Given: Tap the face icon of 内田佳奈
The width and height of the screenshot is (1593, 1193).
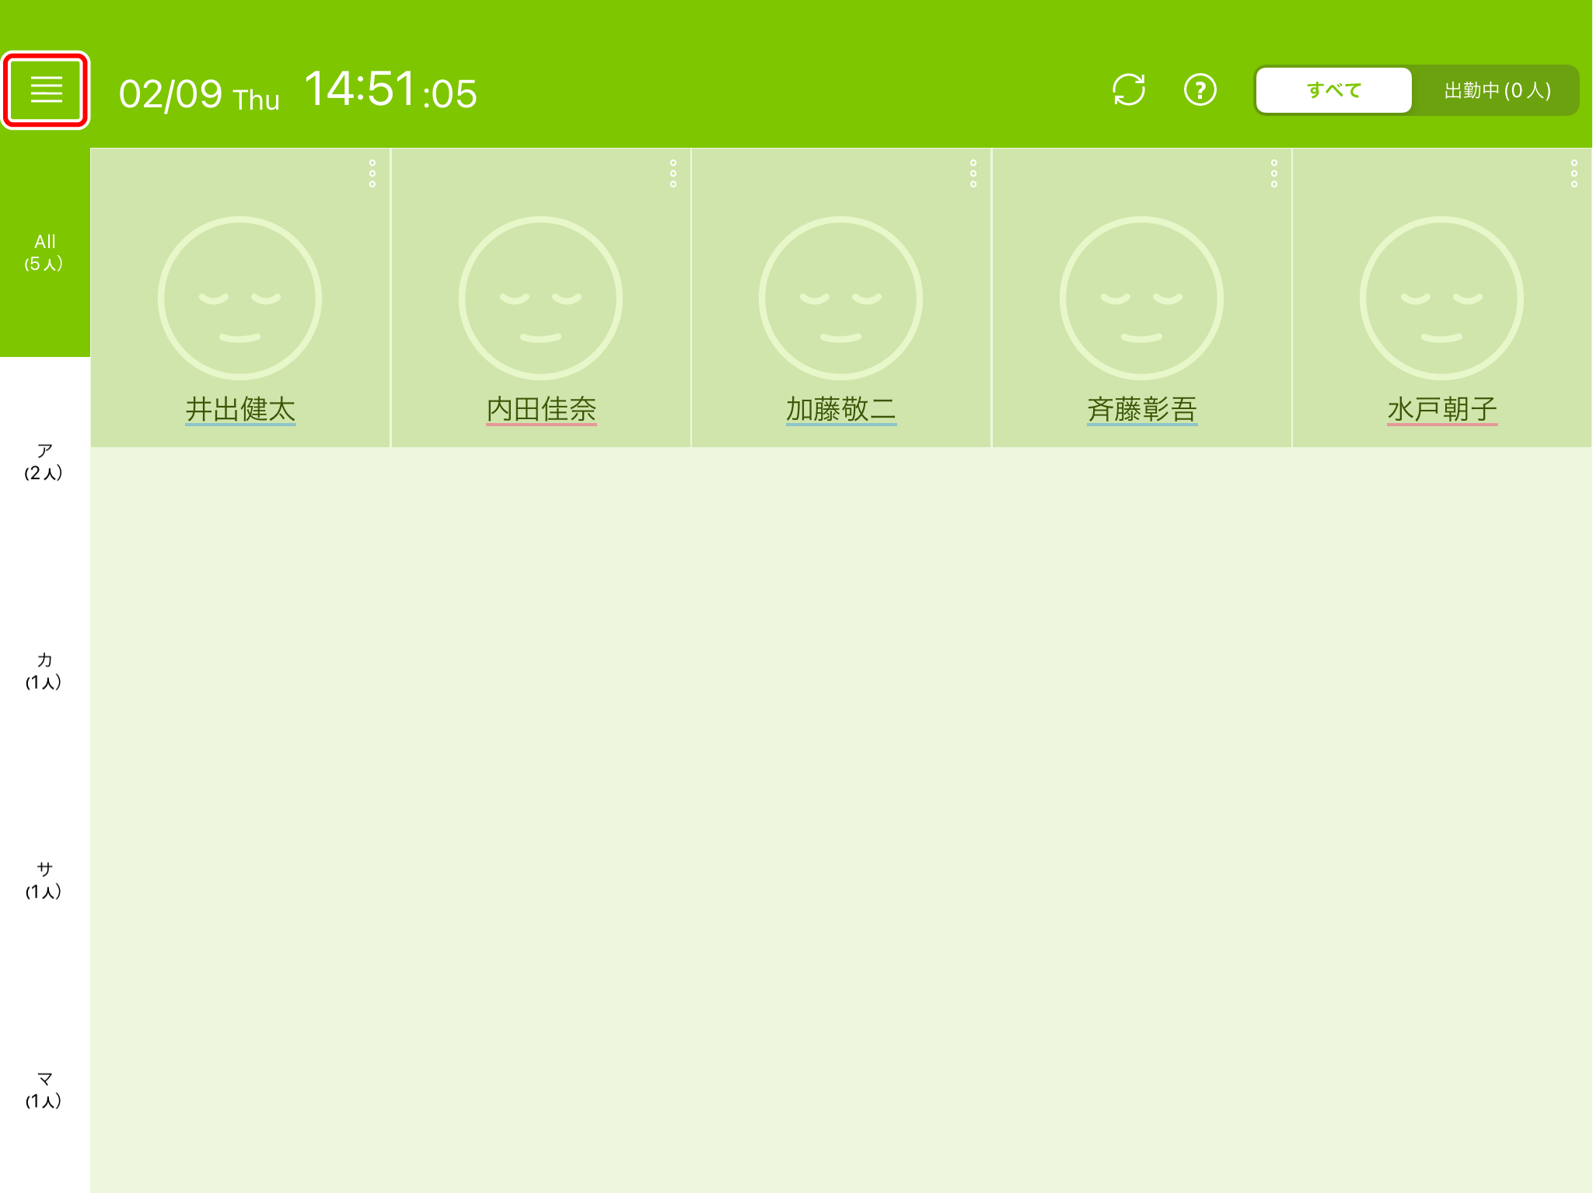Looking at the screenshot, I should click(540, 298).
